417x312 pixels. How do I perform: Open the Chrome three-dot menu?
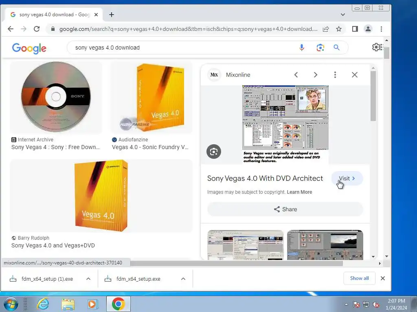(x=381, y=29)
